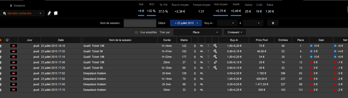Click the key icon in 18:10 row
The height and width of the screenshot is (98, 348).
coord(215,46)
